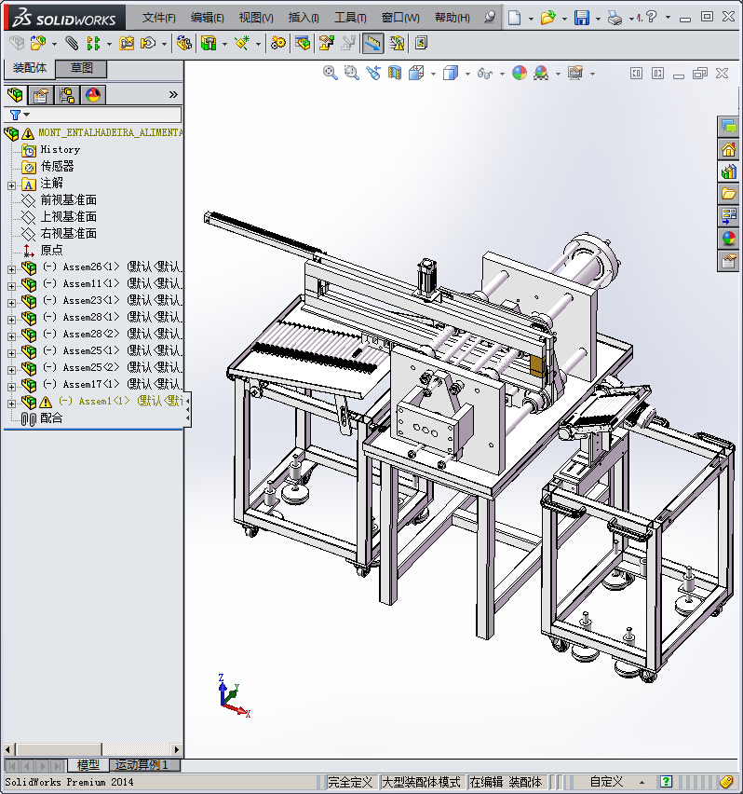The height and width of the screenshot is (794, 743).
Task: Expand the Assem11<1> tree node
Action: 11,286
